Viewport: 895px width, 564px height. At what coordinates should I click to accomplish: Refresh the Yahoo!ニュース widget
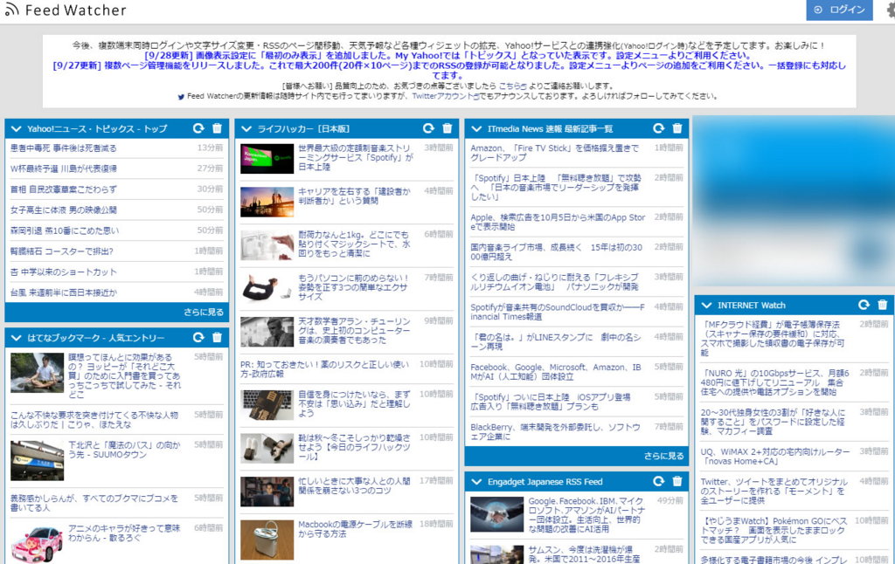point(198,129)
